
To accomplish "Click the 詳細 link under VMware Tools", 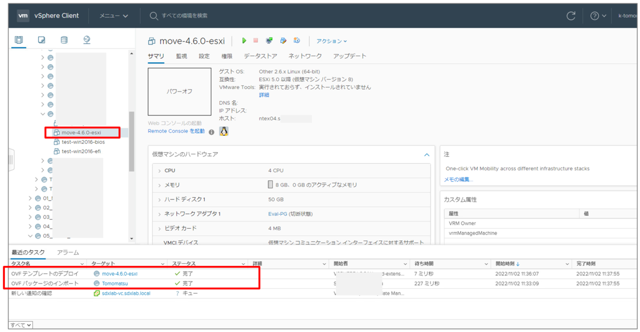I will point(264,95).
